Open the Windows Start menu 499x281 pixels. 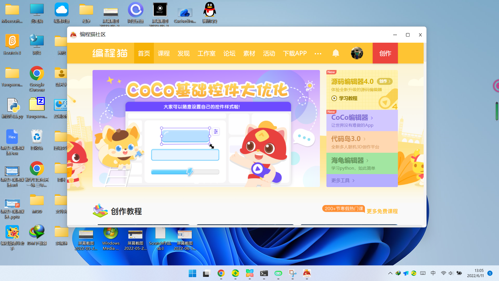[192, 273]
